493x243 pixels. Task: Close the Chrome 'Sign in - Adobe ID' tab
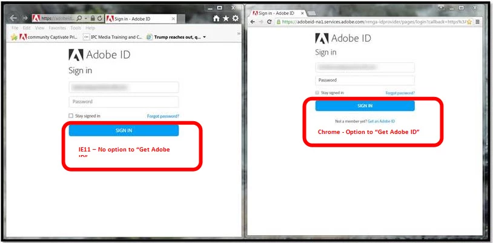[302, 13]
